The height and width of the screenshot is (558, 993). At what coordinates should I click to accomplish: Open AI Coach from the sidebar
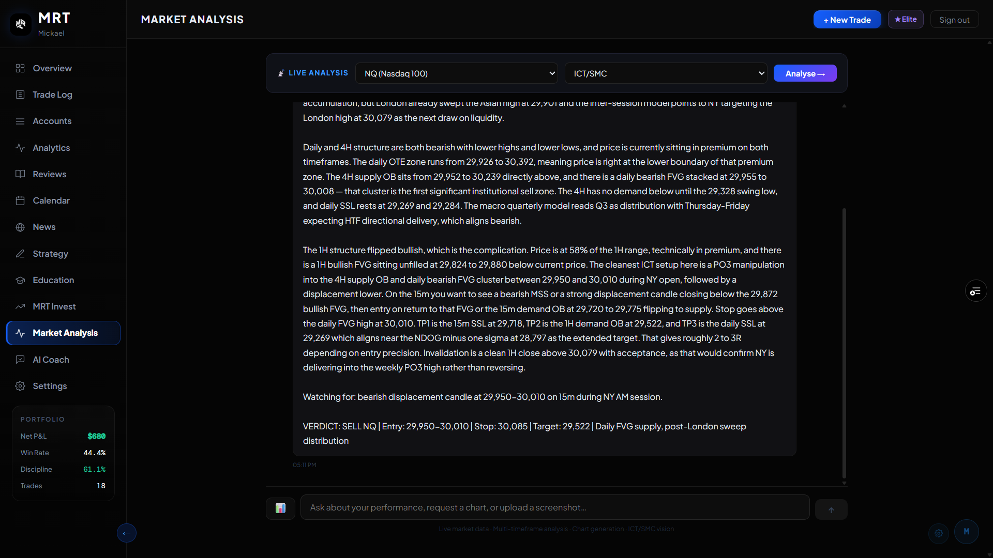pos(63,360)
